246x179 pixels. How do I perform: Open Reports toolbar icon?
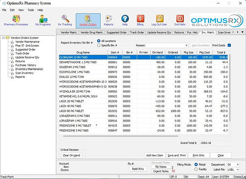click(109, 19)
